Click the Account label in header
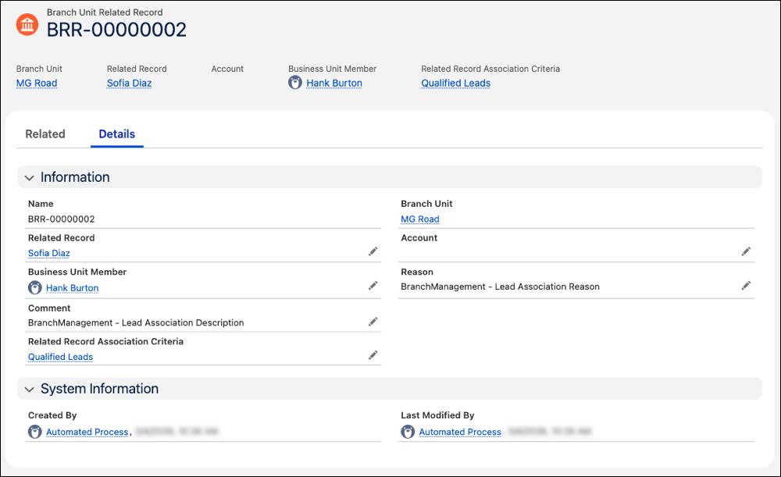This screenshot has width=781, height=477. coord(227,69)
